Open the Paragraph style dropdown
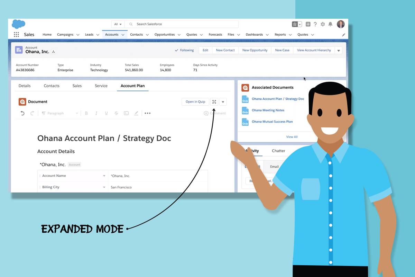 (x=60, y=113)
